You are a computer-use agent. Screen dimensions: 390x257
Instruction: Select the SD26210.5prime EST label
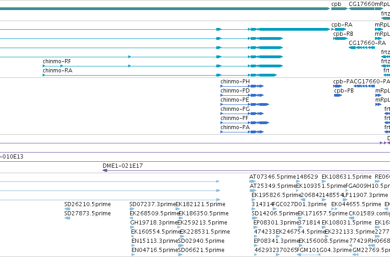pyautogui.click(x=88, y=204)
